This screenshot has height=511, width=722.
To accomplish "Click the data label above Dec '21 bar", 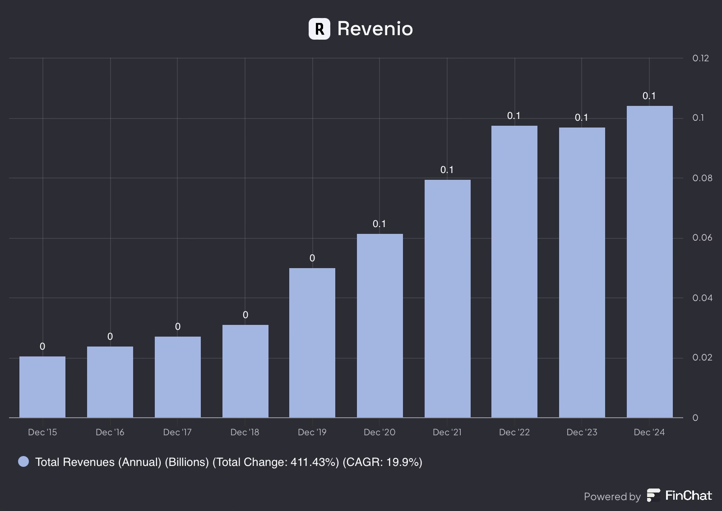I will [447, 170].
